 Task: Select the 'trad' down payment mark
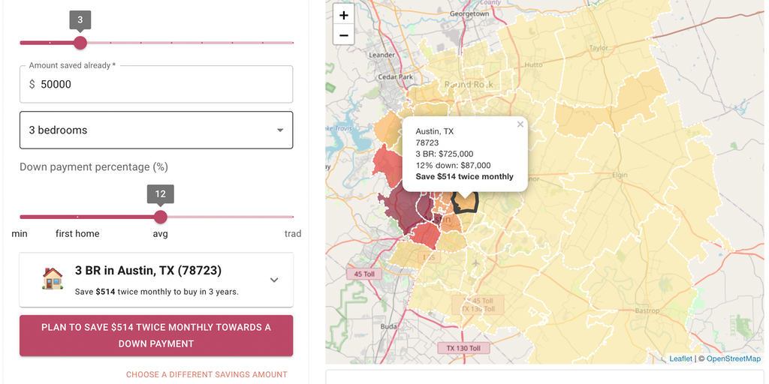click(293, 234)
